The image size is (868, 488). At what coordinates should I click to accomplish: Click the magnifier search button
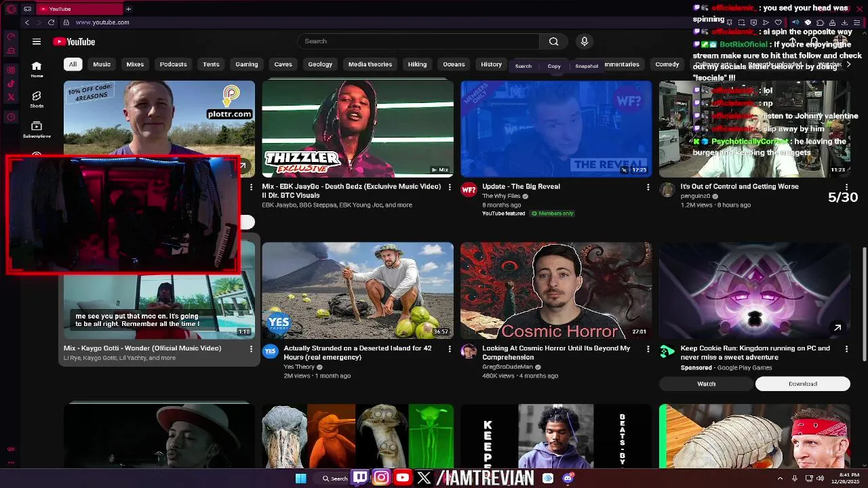coord(554,41)
